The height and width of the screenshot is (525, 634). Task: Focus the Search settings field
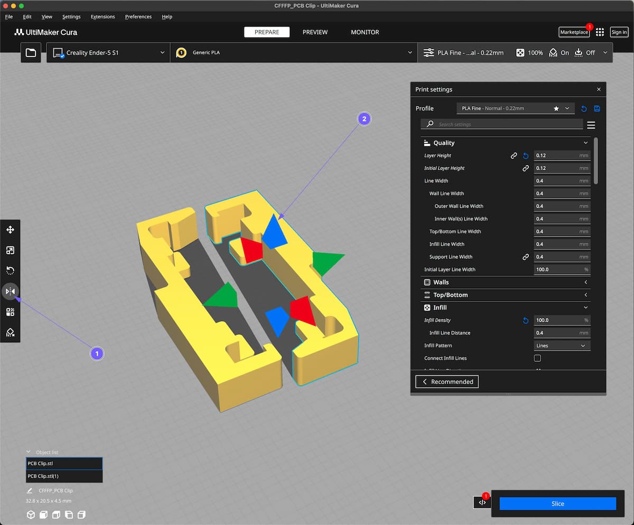[502, 125]
